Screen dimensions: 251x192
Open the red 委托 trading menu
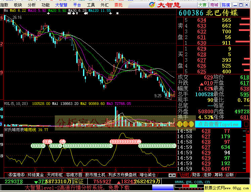[119, 5]
